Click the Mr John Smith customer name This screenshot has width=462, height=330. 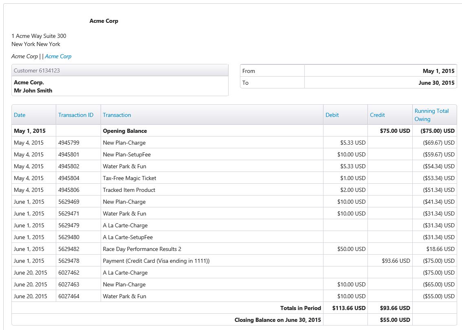click(x=33, y=90)
